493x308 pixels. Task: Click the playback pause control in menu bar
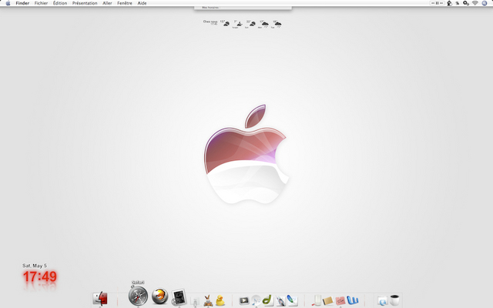coord(437,3)
